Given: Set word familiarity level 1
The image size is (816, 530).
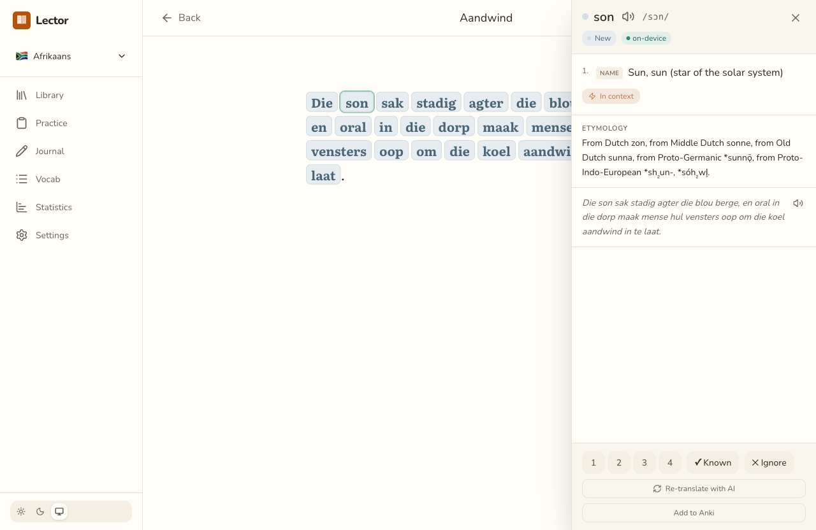Looking at the screenshot, I should coord(594,462).
